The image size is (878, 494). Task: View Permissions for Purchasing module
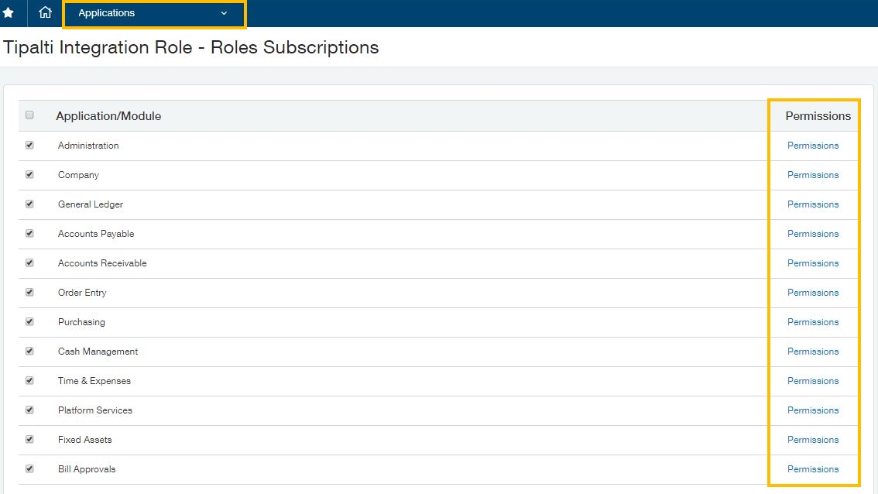coord(812,322)
